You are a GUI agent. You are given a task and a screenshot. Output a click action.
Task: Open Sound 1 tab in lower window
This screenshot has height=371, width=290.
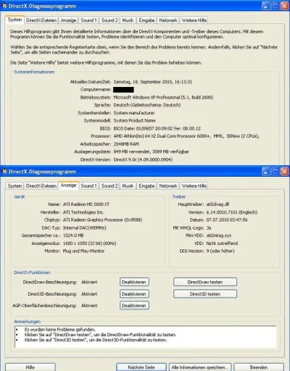tap(88, 185)
